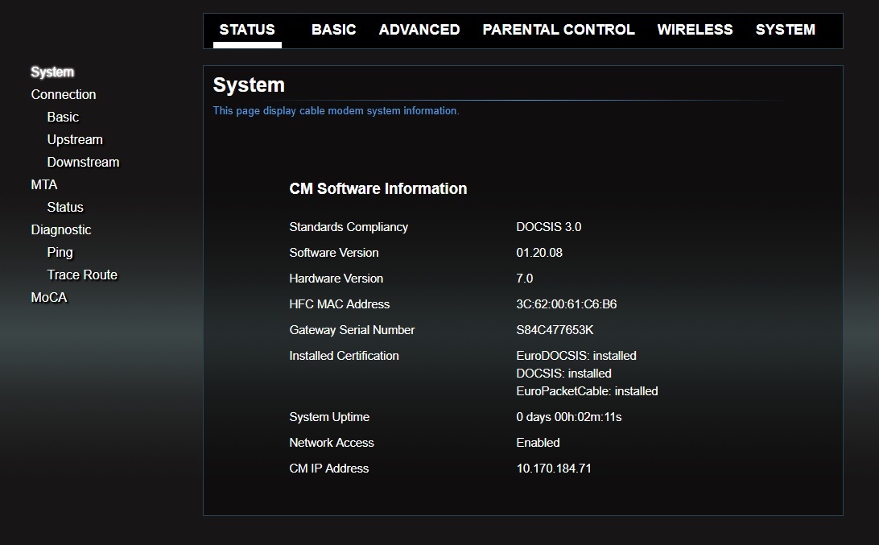Open Connection in the sidebar menu
The height and width of the screenshot is (545, 879).
pos(64,94)
